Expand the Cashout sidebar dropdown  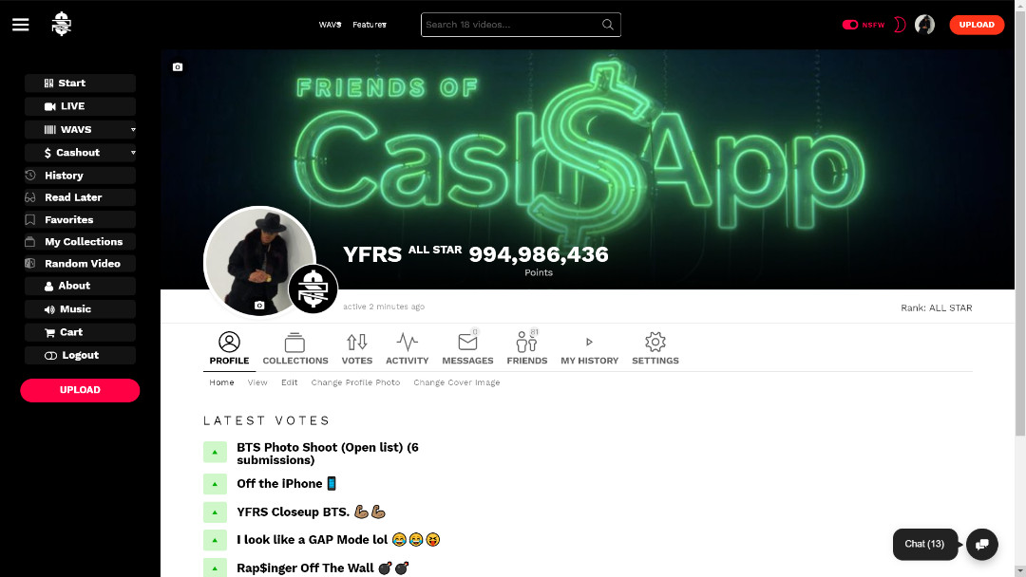pos(133,153)
